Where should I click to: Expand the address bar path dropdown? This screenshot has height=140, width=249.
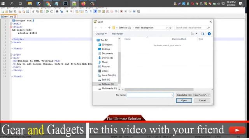tap(167, 28)
